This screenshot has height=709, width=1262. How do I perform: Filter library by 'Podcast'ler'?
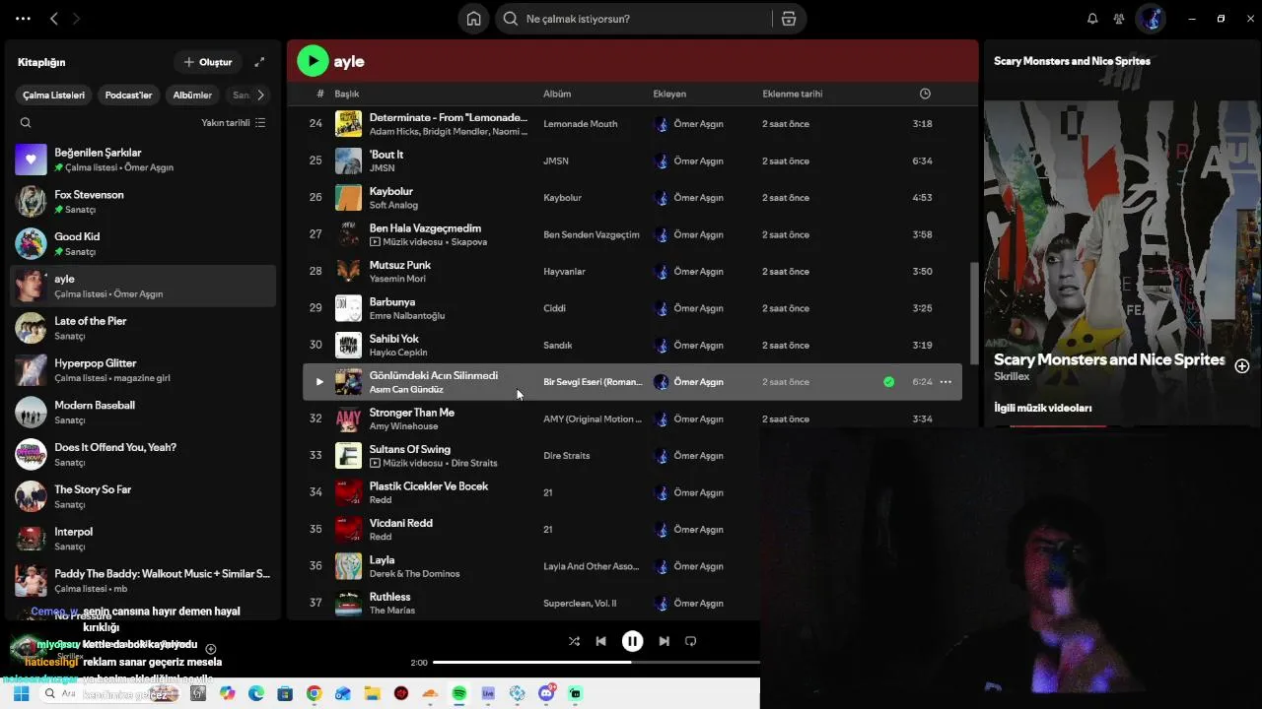[x=128, y=96]
